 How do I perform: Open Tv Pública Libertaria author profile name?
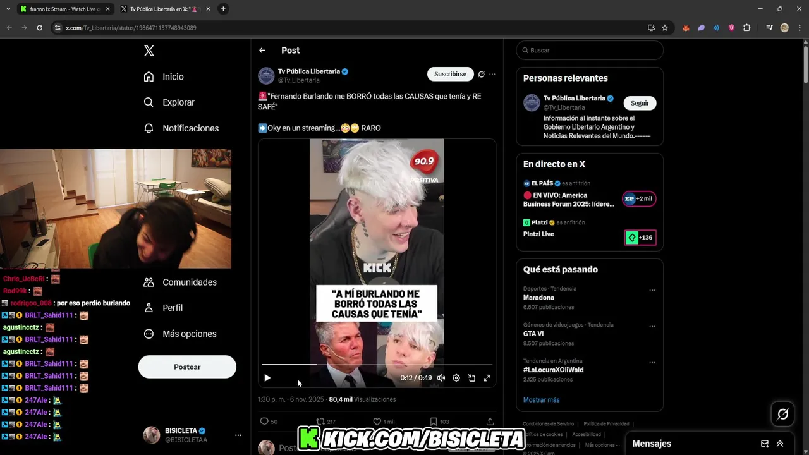click(x=309, y=71)
